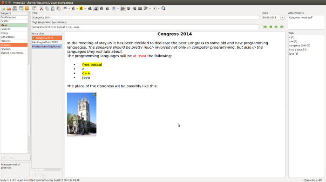Cut the selected text with scissors icon

pyautogui.click(x=41, y=8)
